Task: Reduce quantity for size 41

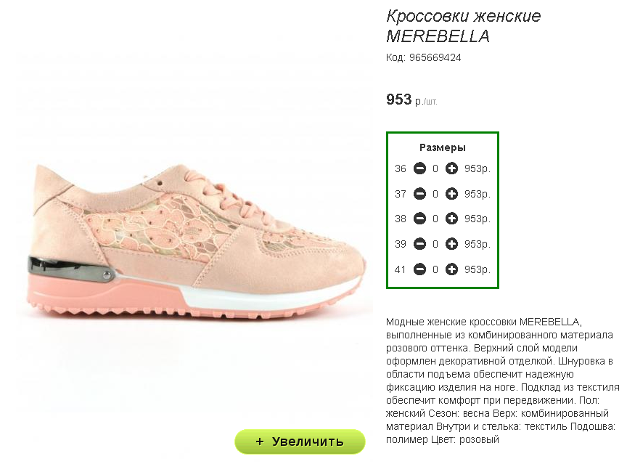Action: (x=419, y=269)
